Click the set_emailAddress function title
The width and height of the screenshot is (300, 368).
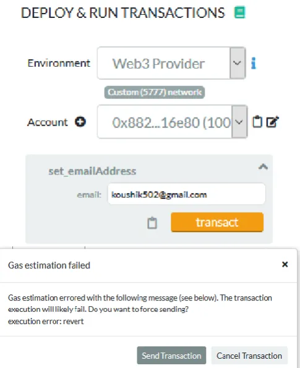coord(92,171)
